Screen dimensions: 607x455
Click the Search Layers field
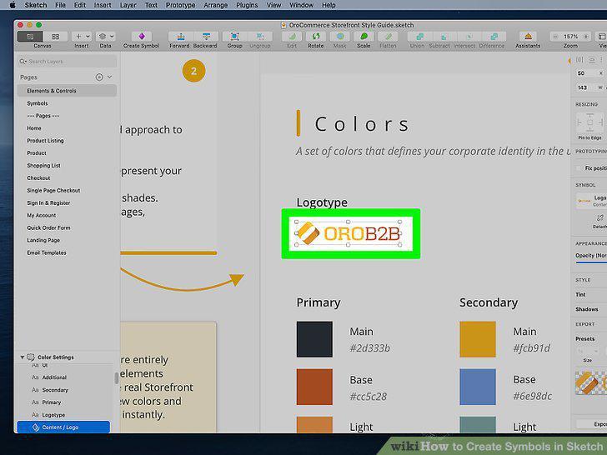click(67, 61)
